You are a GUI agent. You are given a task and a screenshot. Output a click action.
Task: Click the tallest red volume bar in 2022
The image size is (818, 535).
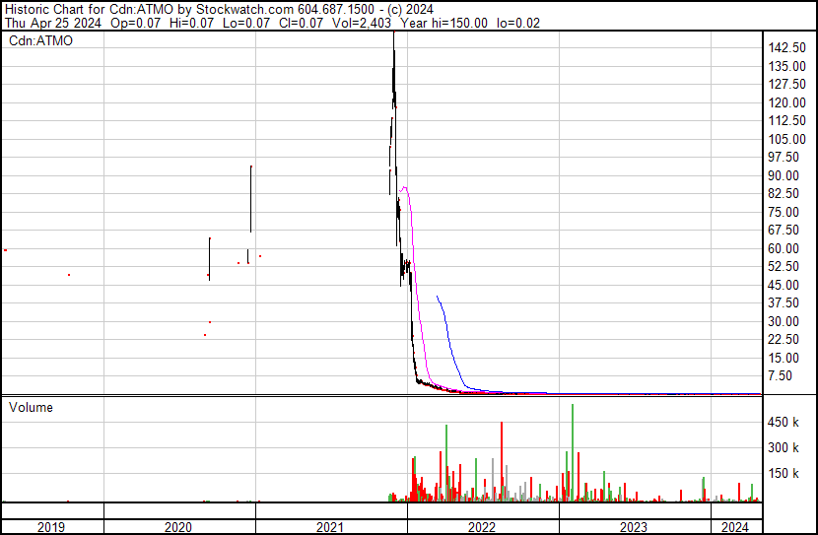502,462
